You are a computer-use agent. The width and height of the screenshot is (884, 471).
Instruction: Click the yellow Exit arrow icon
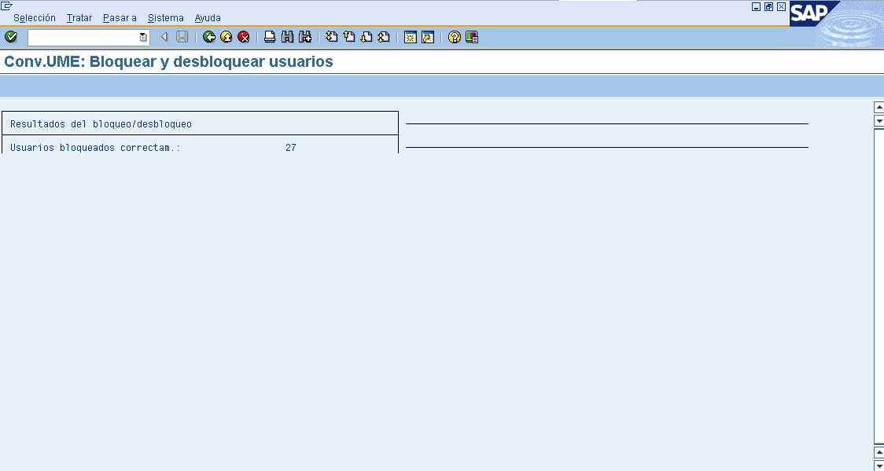click(227, 37)
